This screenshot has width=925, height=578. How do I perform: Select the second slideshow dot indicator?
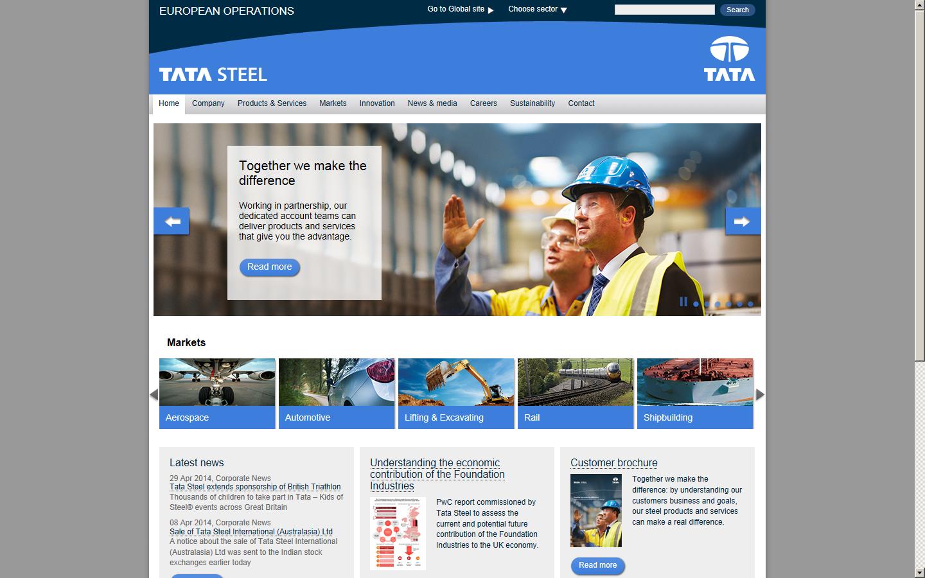click(x=706, y=302)
